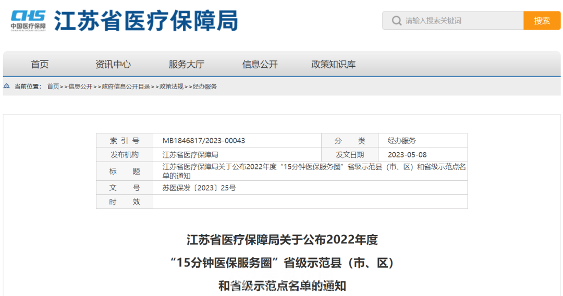Click heading line 和省级示范点名单的通知
Screen dimensions: 563x296
pos(282,286)
